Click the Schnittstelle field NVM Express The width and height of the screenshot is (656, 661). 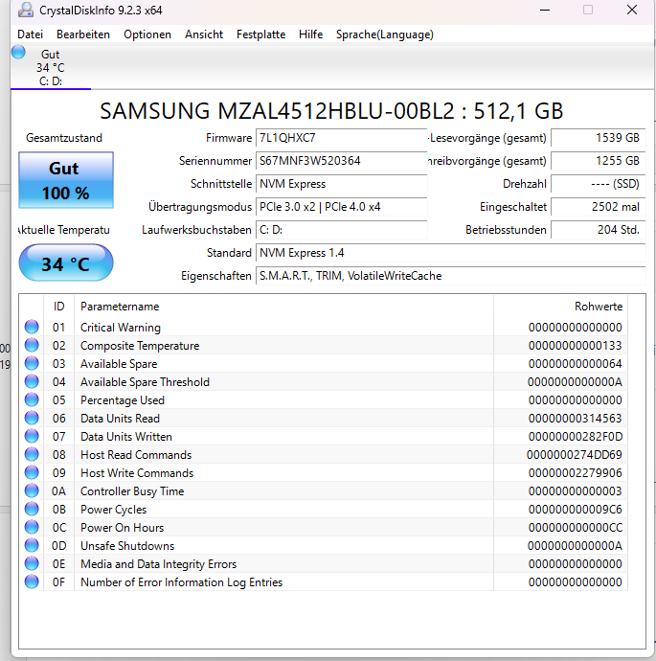341,184
